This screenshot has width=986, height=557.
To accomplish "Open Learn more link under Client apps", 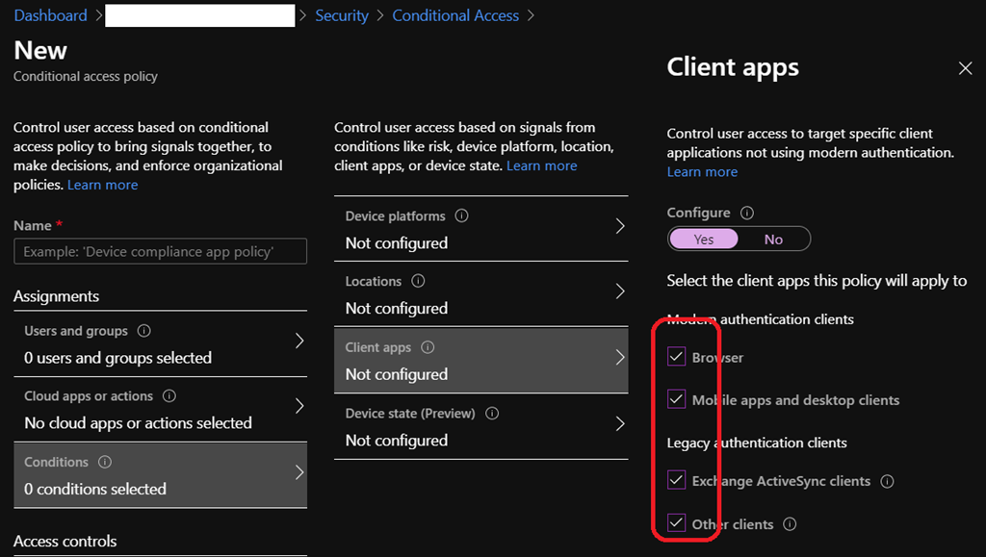I will pyautogui.click(x=702, y=172).
